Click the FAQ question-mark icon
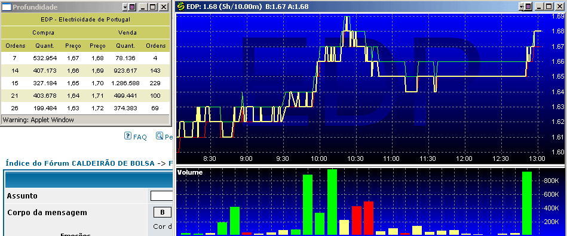 click(x=127, y=136)
